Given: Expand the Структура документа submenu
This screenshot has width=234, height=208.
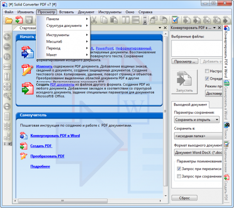Looking at the screenshot, I should (63, 26).
